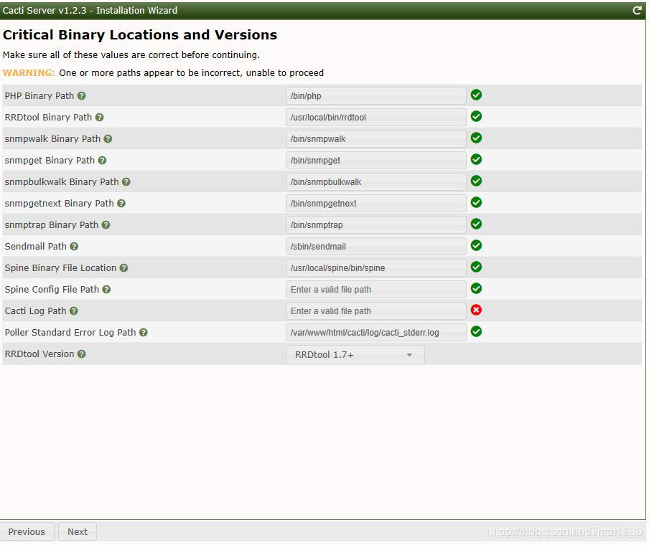Click green check icon for Spine Binary File Location
Image resolution: width=649 pixels, height=545 pixels.
pyautogui.click(x=477, y=267)
